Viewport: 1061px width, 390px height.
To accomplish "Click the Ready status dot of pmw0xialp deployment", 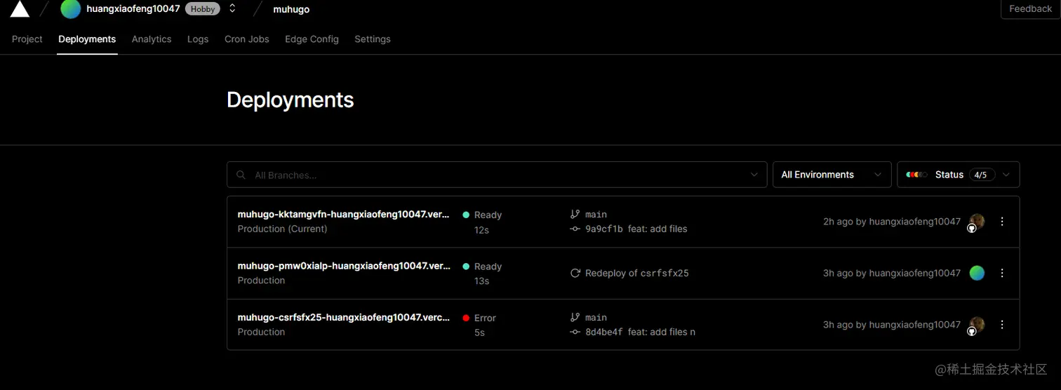I will click(466, 267).
